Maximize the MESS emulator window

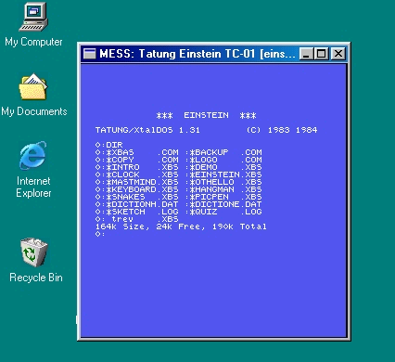pos(321,54)
